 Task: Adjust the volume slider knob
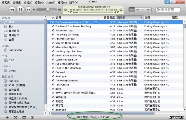[x=48, y=10]
